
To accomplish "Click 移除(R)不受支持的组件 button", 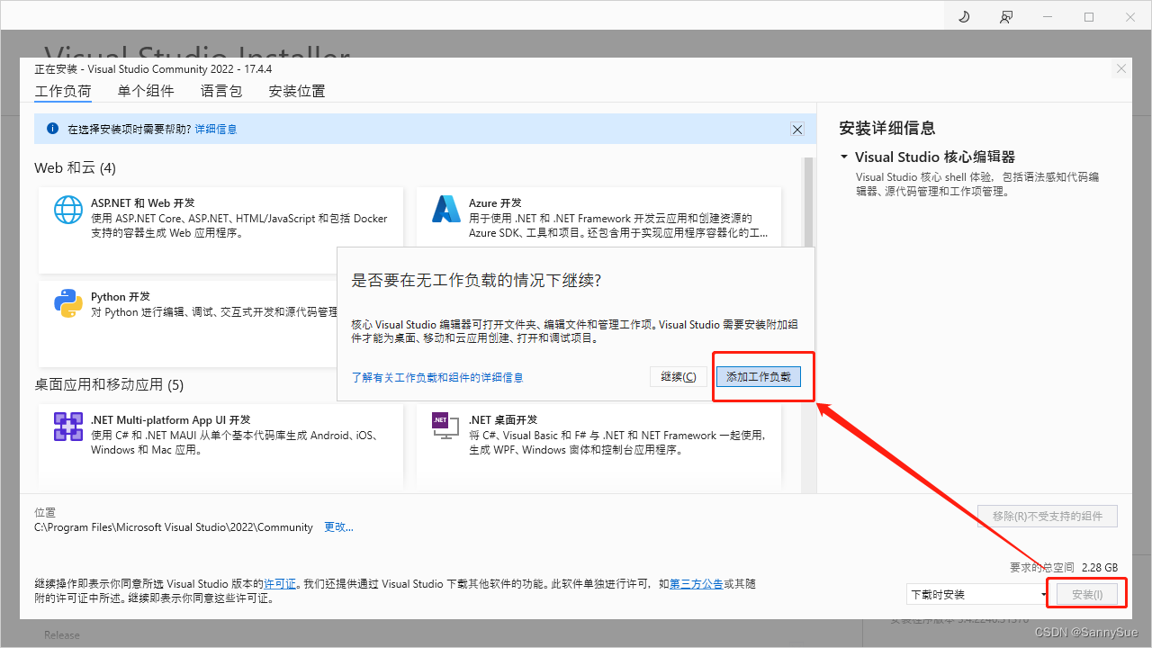I will 1048,516.
